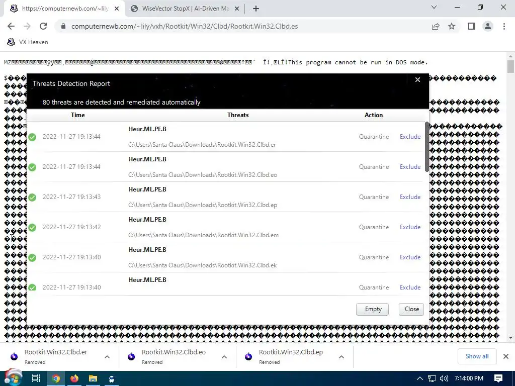Click the green check icon for Clbd.eo row
Image resolution: width=515 pixels, height=386 pixels.
(x=32, y=167)
